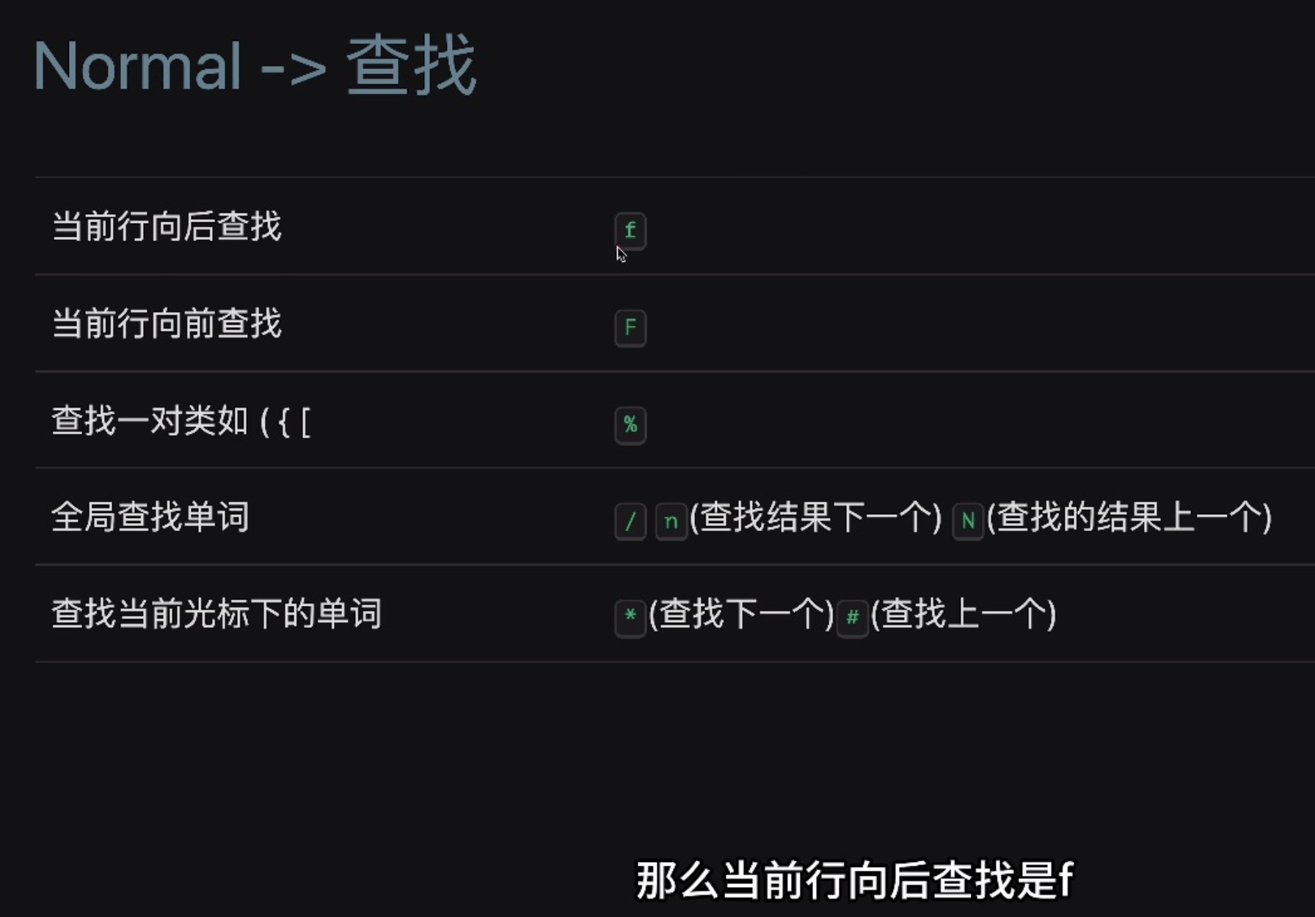The height and width of the screenshot is (917, 1315).
Task: Click the 查找一对类如 ( { [ label
Action: (181, 421)
